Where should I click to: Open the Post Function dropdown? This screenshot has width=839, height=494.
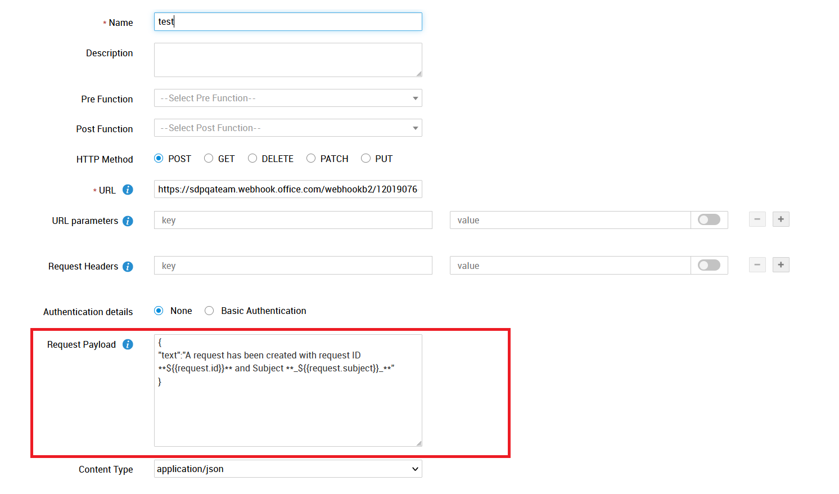(x=287, y=128)
